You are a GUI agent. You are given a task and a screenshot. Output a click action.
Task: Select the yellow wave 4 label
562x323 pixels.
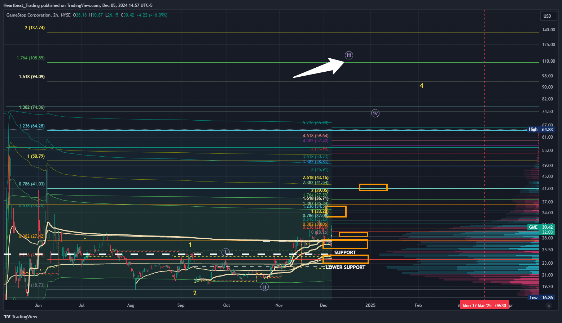421,86
